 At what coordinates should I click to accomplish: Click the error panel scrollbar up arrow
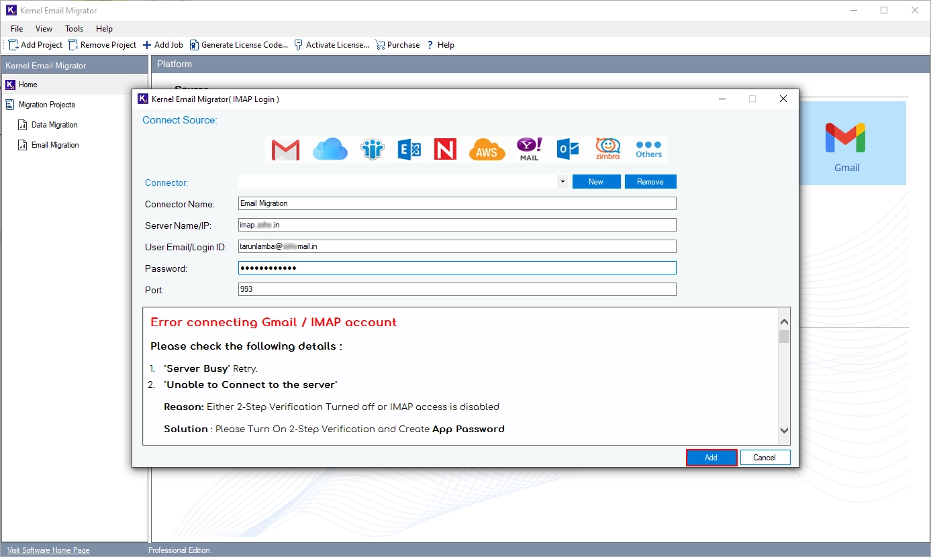point(784,321)
